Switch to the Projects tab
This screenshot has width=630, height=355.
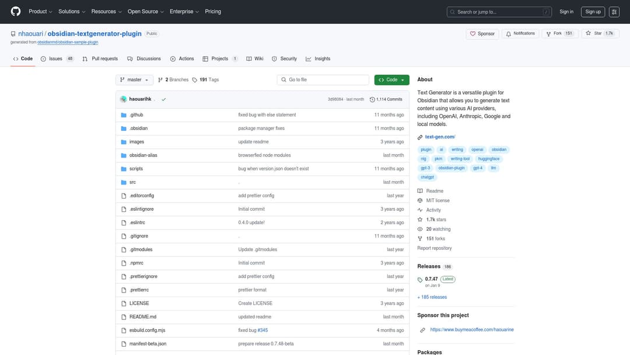click(220, 59)
